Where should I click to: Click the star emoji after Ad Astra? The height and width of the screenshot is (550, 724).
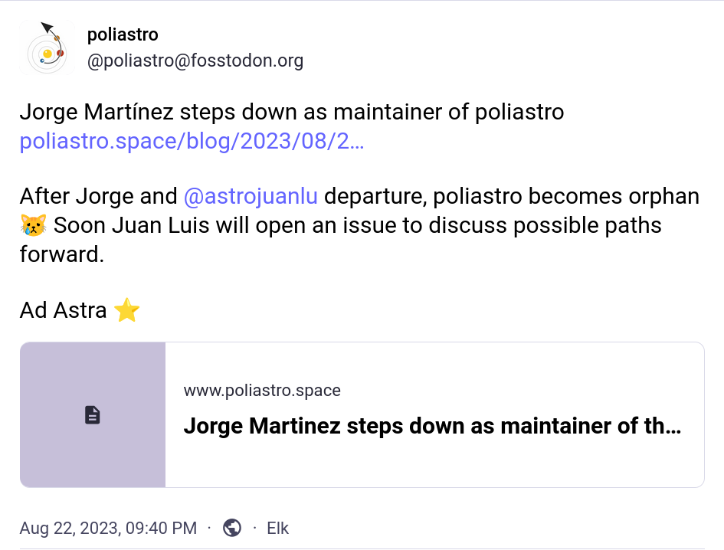tap(126, 311)
